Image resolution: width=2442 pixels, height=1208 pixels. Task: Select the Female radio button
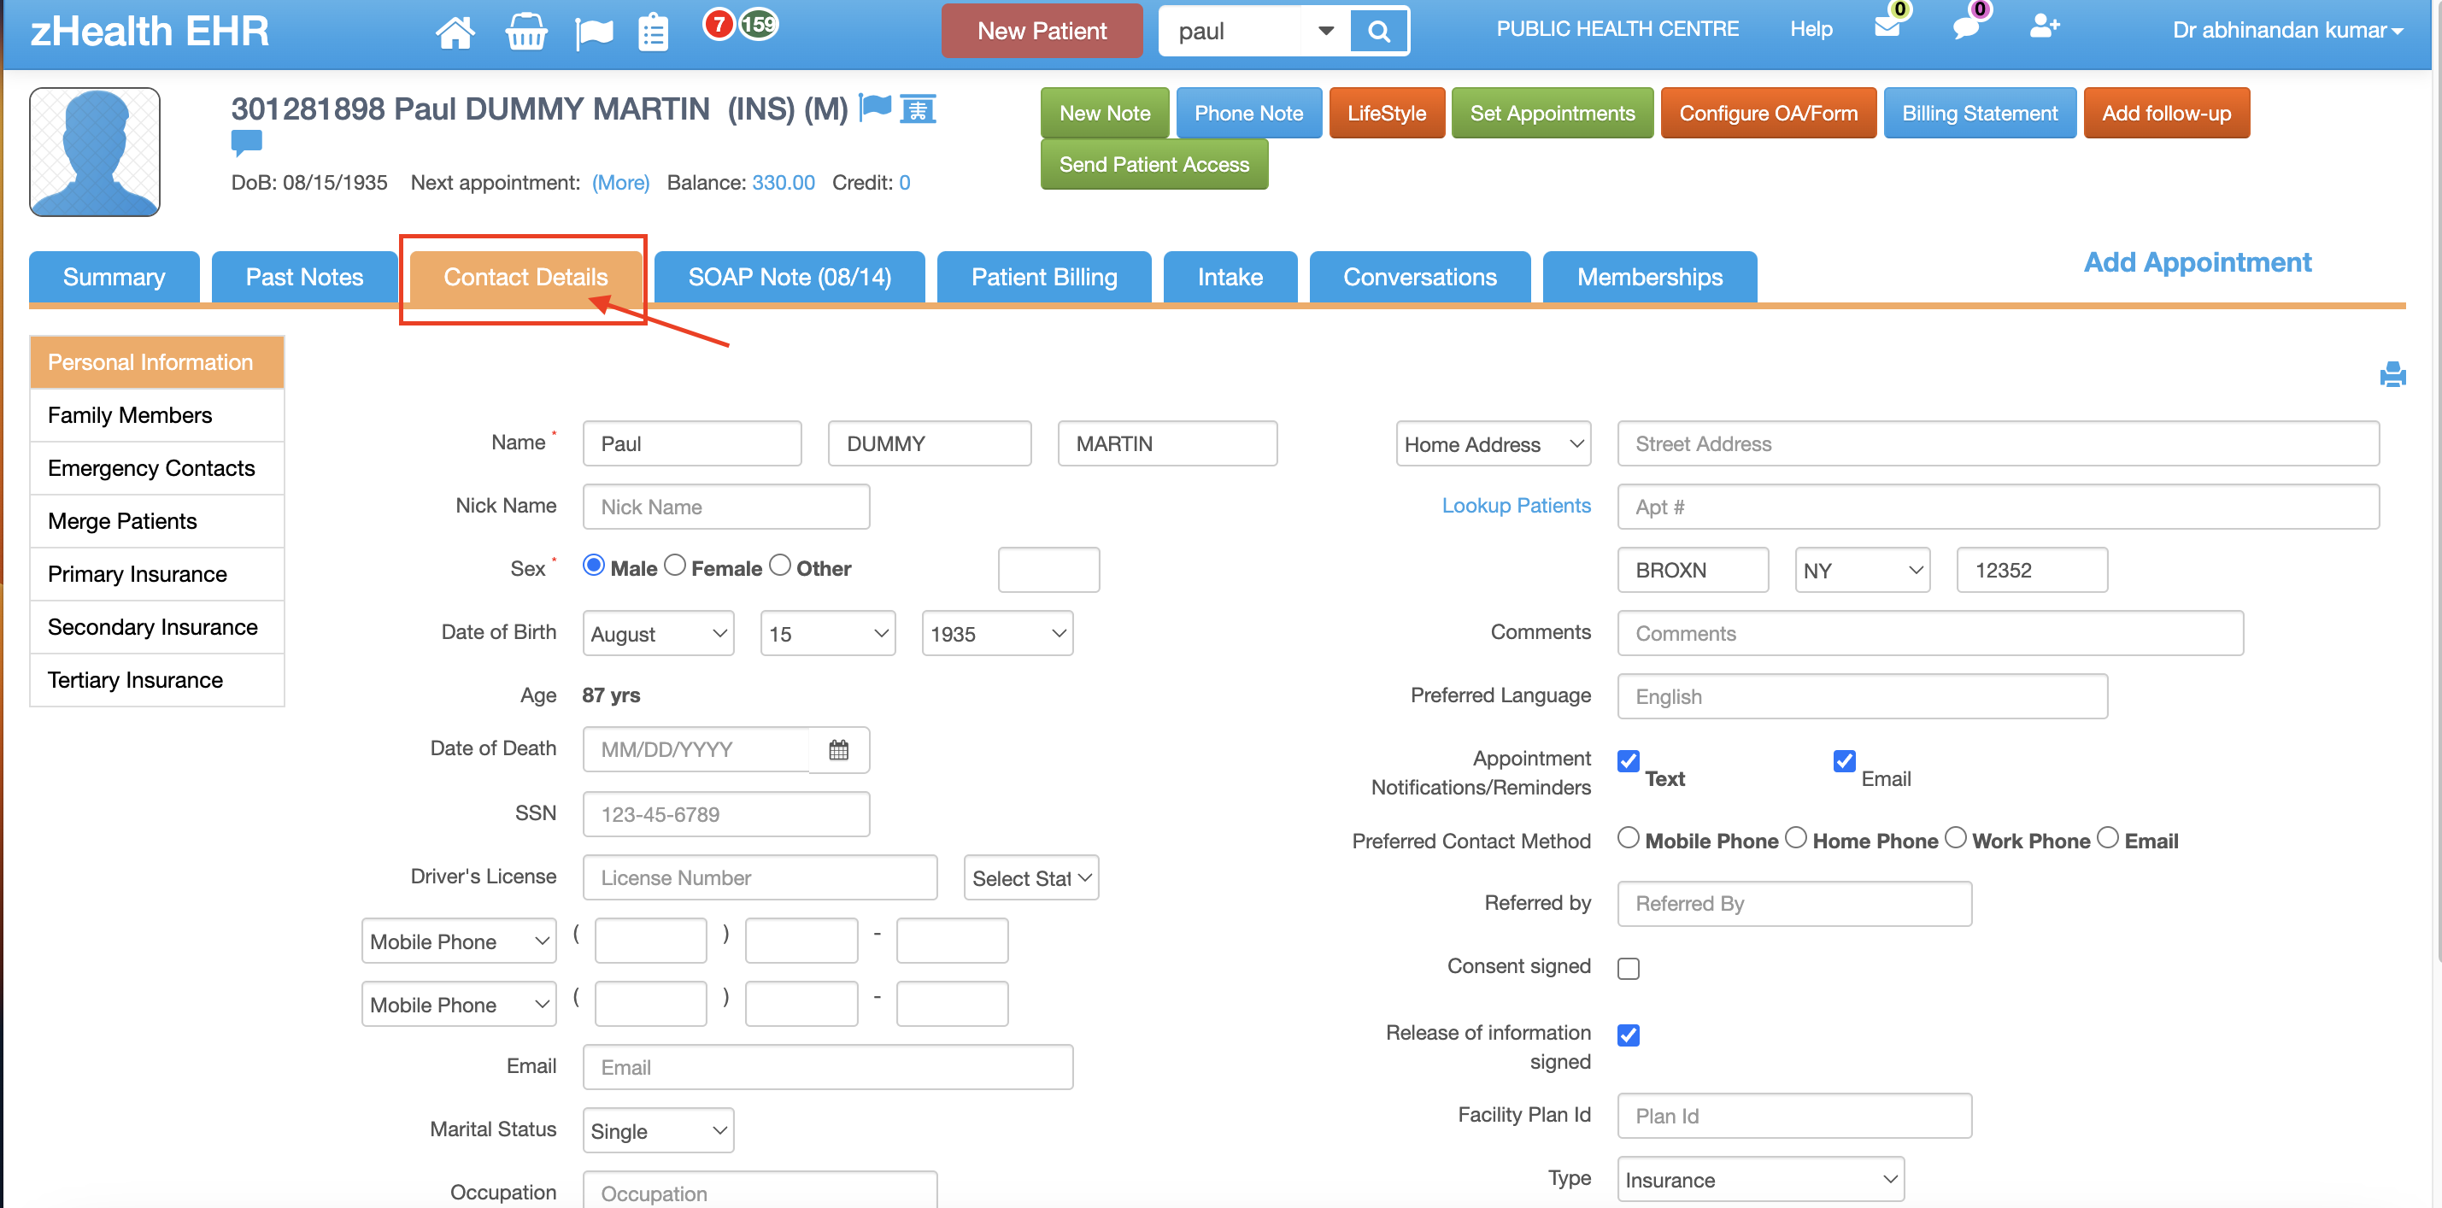coord(675,566)
